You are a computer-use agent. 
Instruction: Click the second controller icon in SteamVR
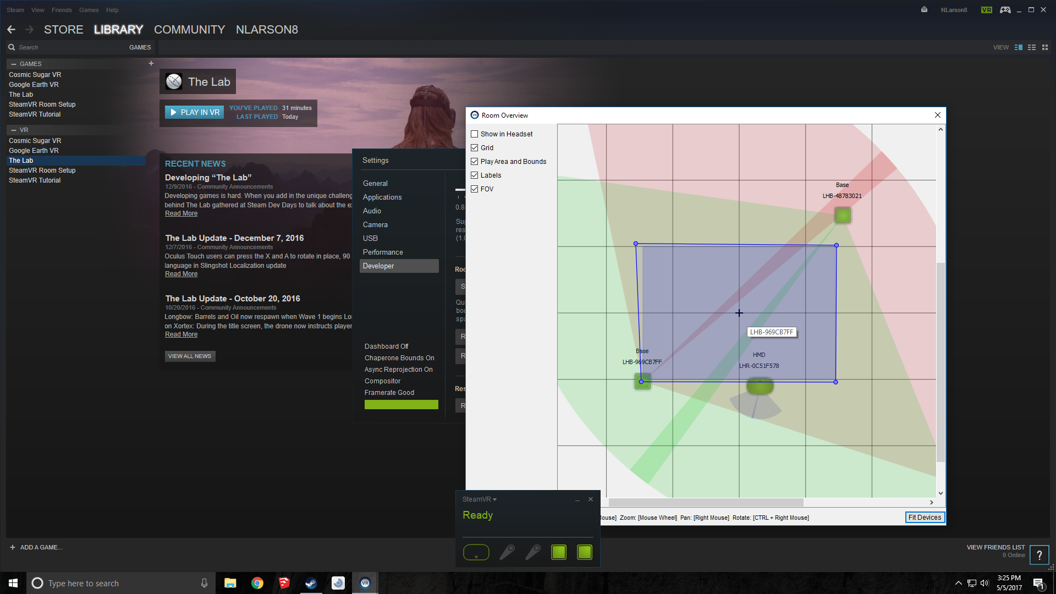[533, 552]
